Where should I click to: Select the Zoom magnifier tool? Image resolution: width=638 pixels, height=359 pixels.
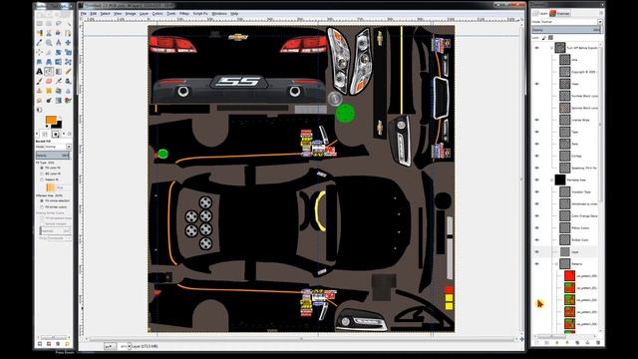pyautogui.click(x=49, y=42)
